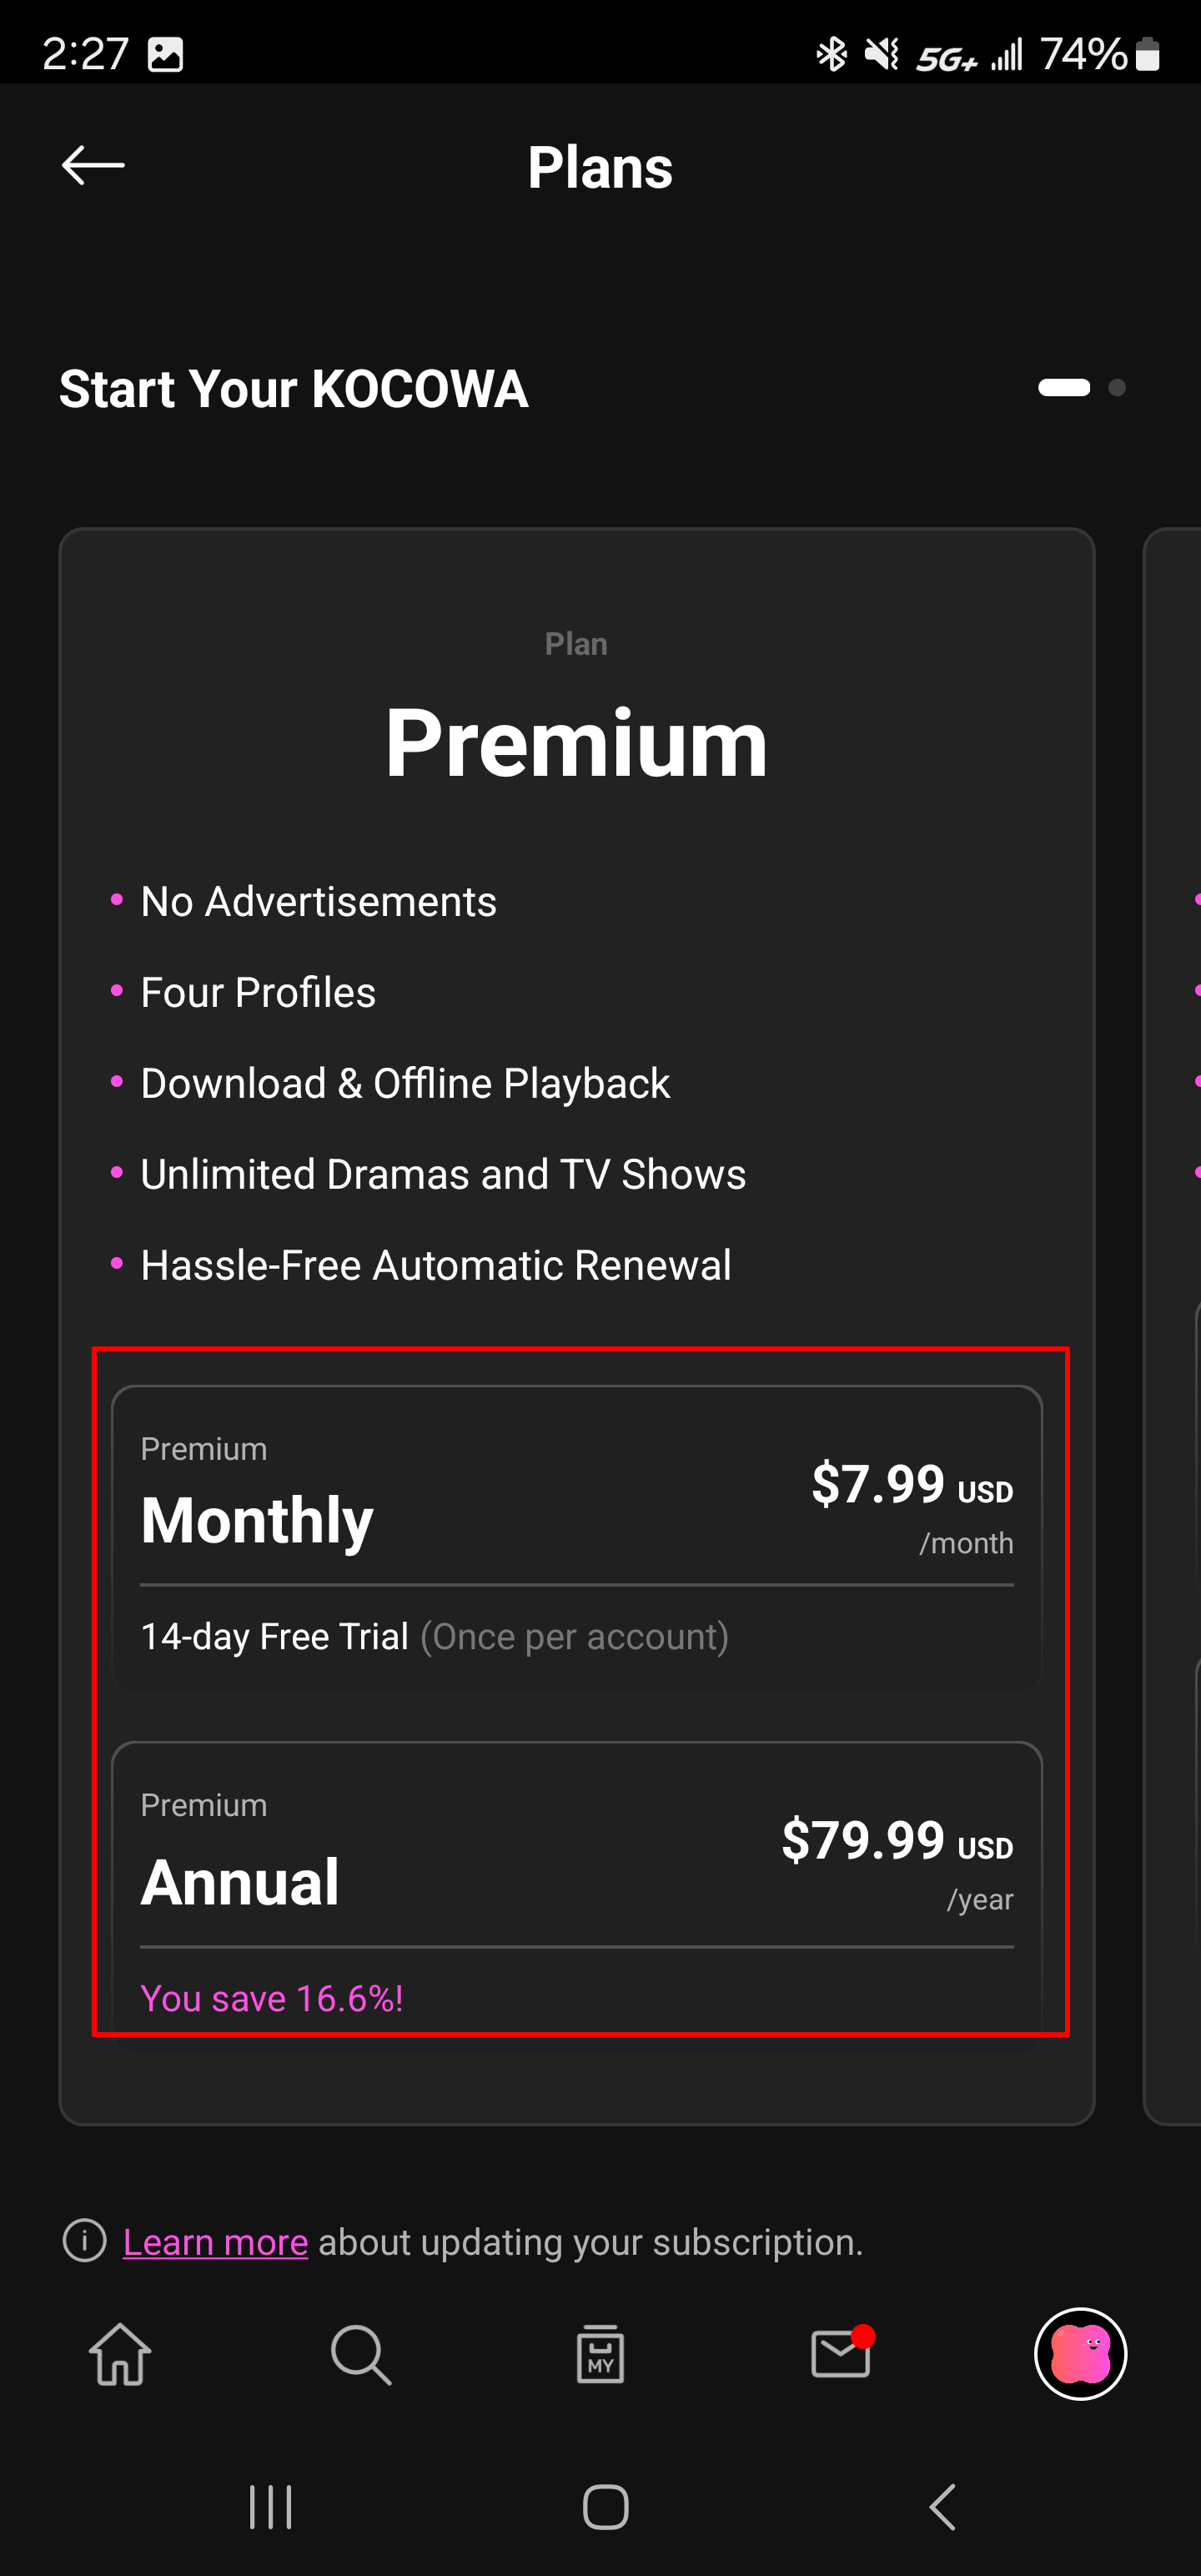The image size is (1201, 2576).
Task: Tap the active page indicator pill
Action: [x=1064, y=388]
